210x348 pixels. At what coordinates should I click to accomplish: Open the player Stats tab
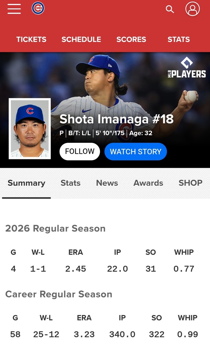tap(70, 183)
